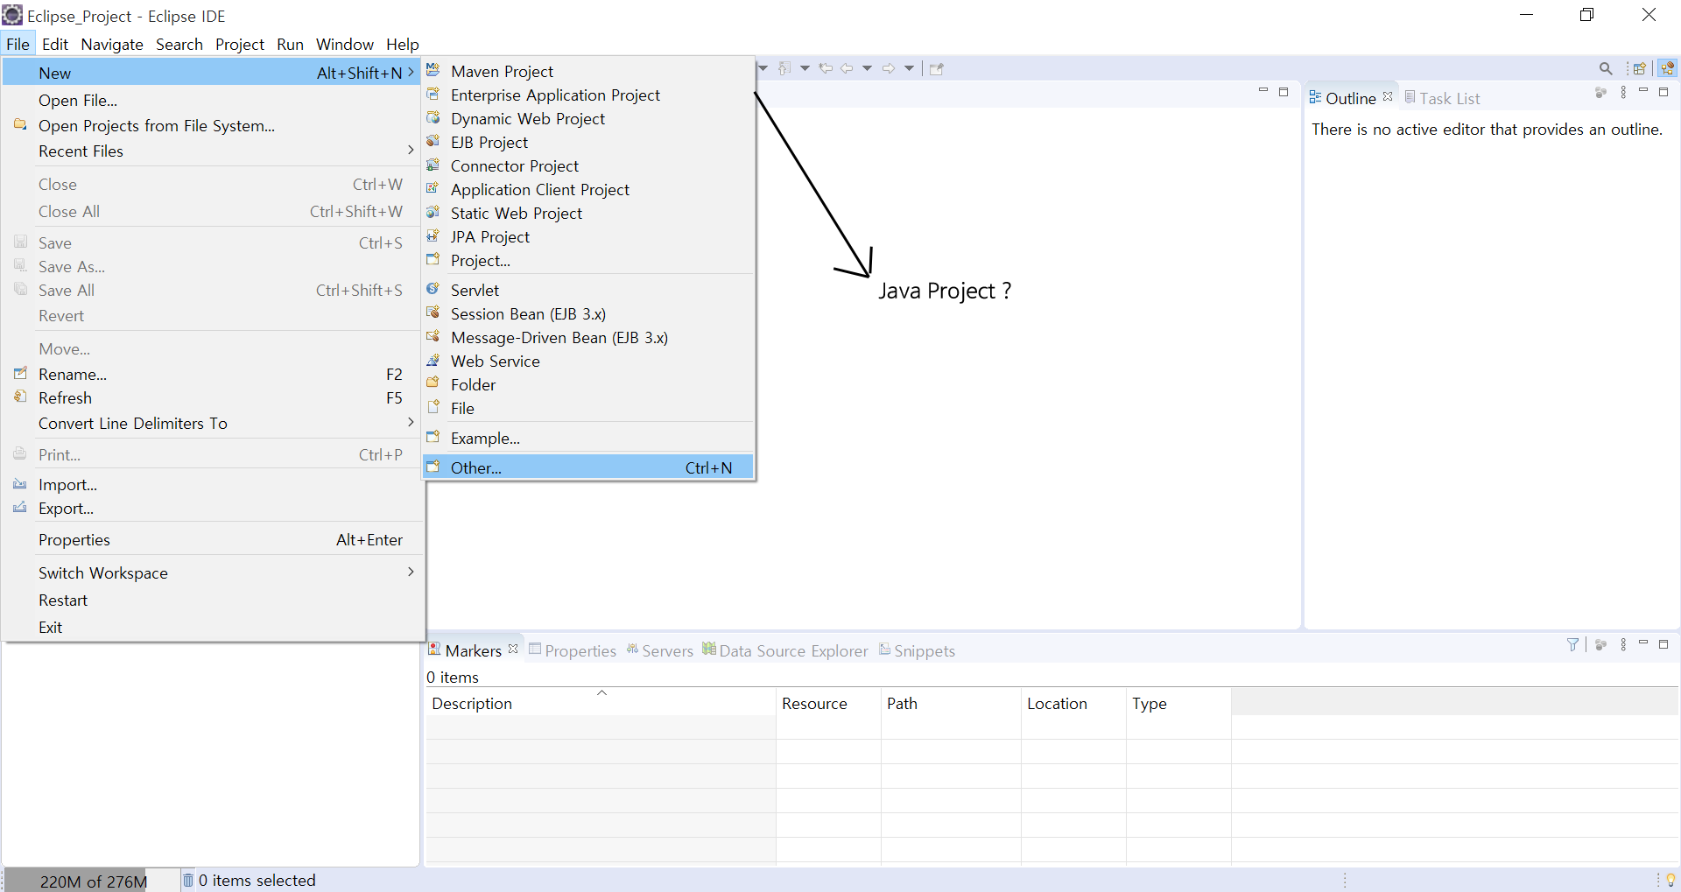Choose Other... in the New submenu

(x=588, y=467)
